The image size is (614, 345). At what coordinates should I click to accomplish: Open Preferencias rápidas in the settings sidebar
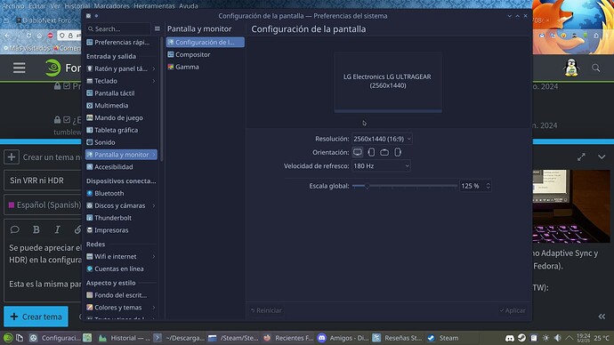tap(121, 43)
